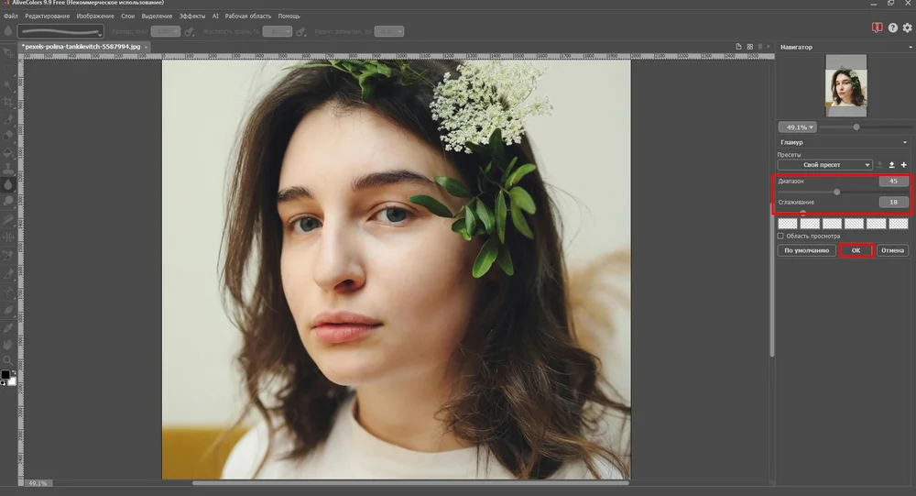Select the Paint Bucket fill tool
Image resolution: width=916 pixels, height=496 pixels.
[x=7, y=152]
